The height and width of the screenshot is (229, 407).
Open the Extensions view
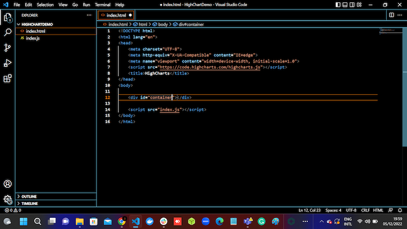8,79
